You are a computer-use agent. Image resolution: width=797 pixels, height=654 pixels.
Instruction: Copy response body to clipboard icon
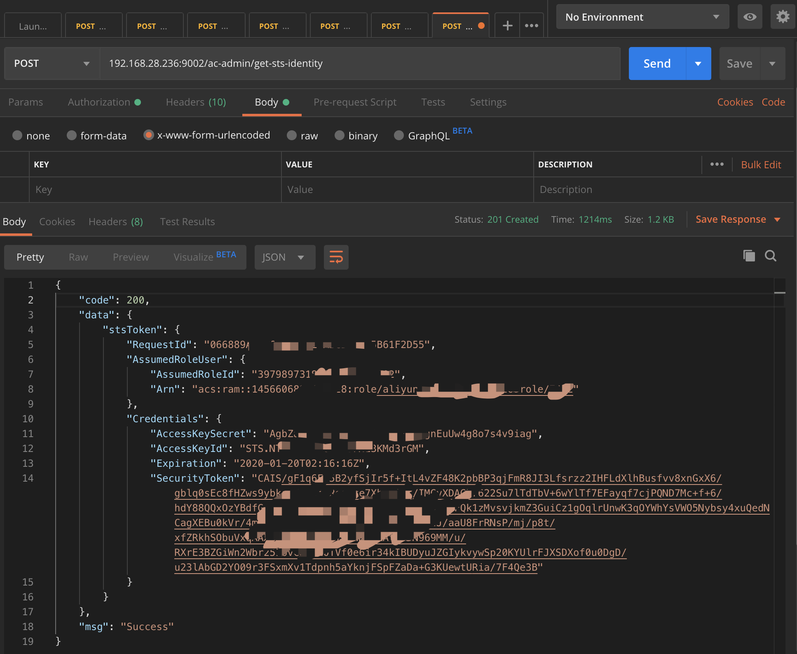coord(749,256)
